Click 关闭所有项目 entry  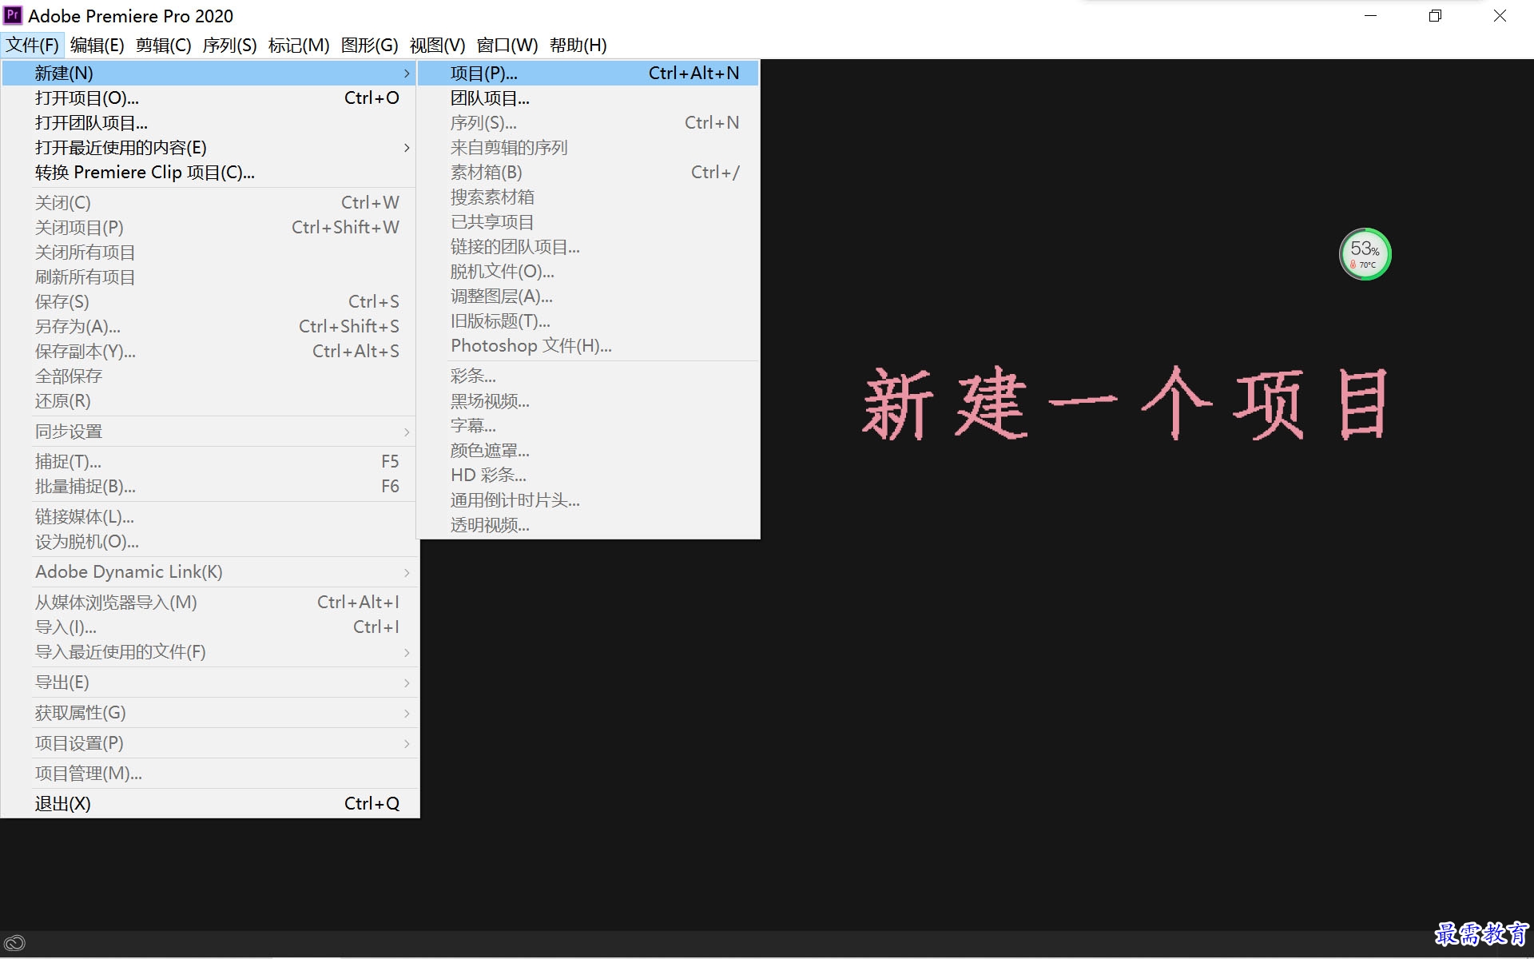coord(209,252)
